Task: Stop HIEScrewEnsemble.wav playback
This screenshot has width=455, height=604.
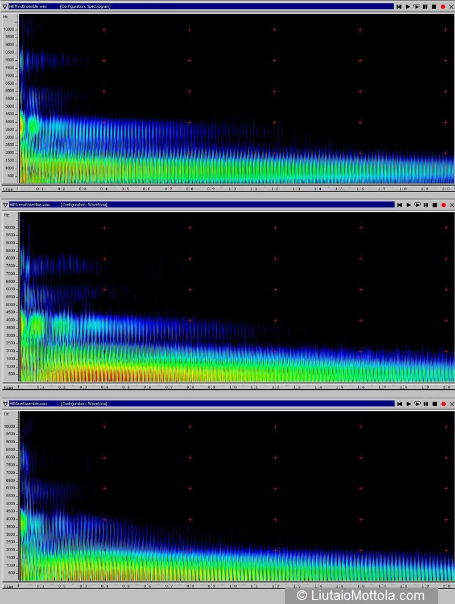Action: pyautogui.click(x=435, y=205)
